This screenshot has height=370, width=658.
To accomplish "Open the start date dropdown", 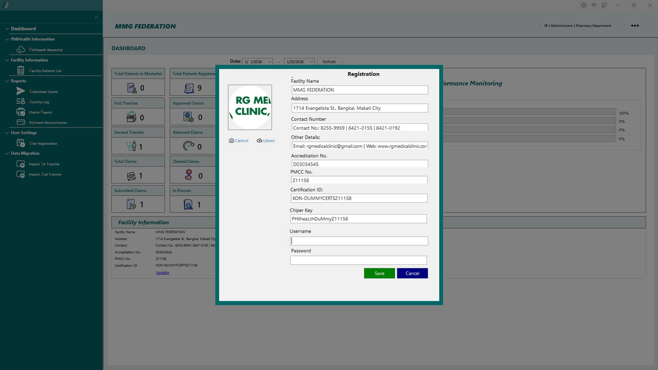I will (x=270, y=62).
